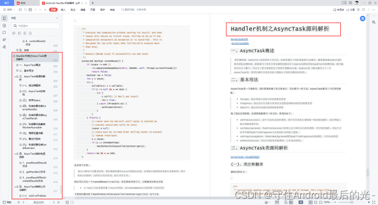Close the bookmark side panel
378x205 pixels.
[57, 18]
